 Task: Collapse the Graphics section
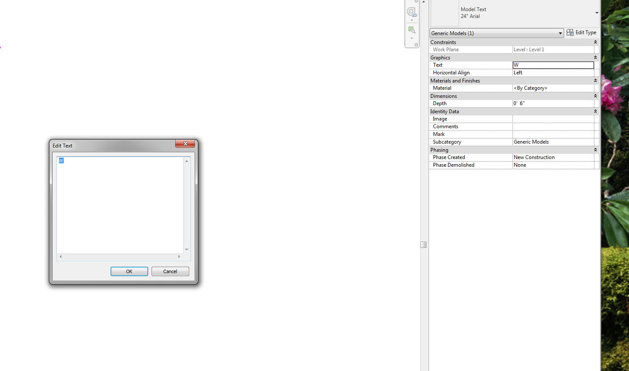595,57
